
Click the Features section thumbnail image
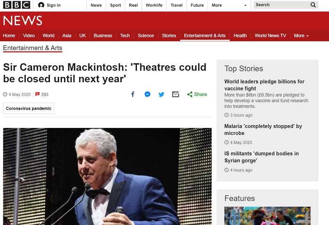[267, 216]
